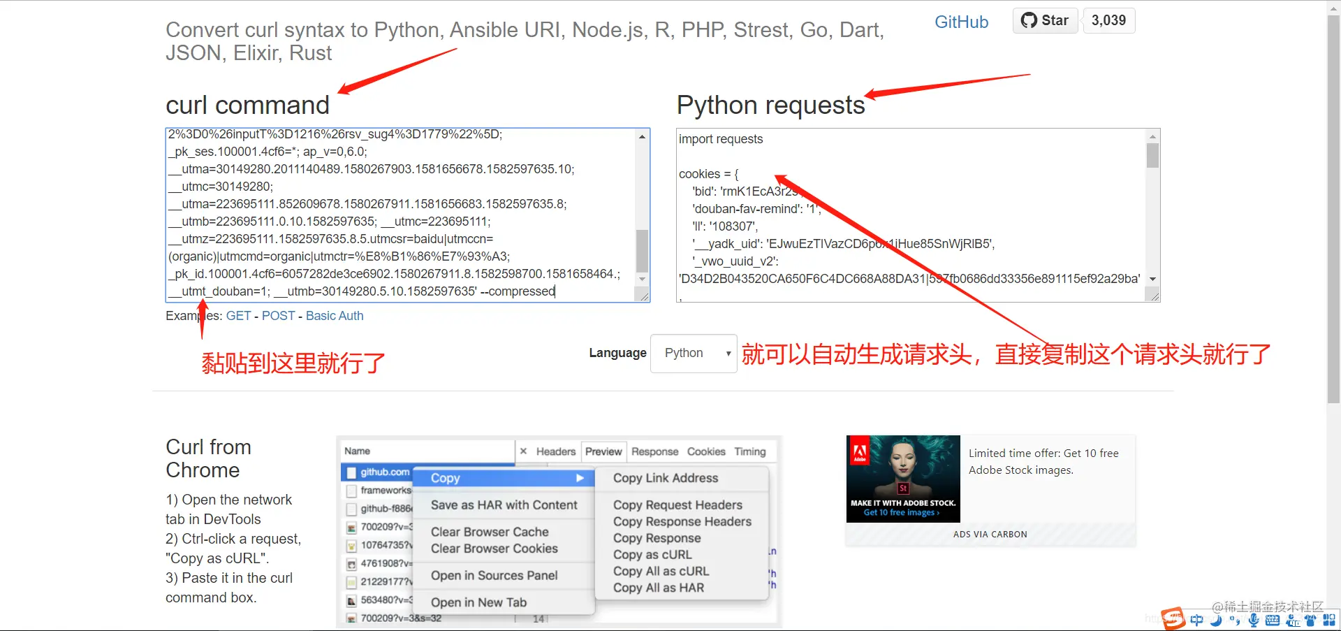Click the frameworks row file icon

(351, 491)
